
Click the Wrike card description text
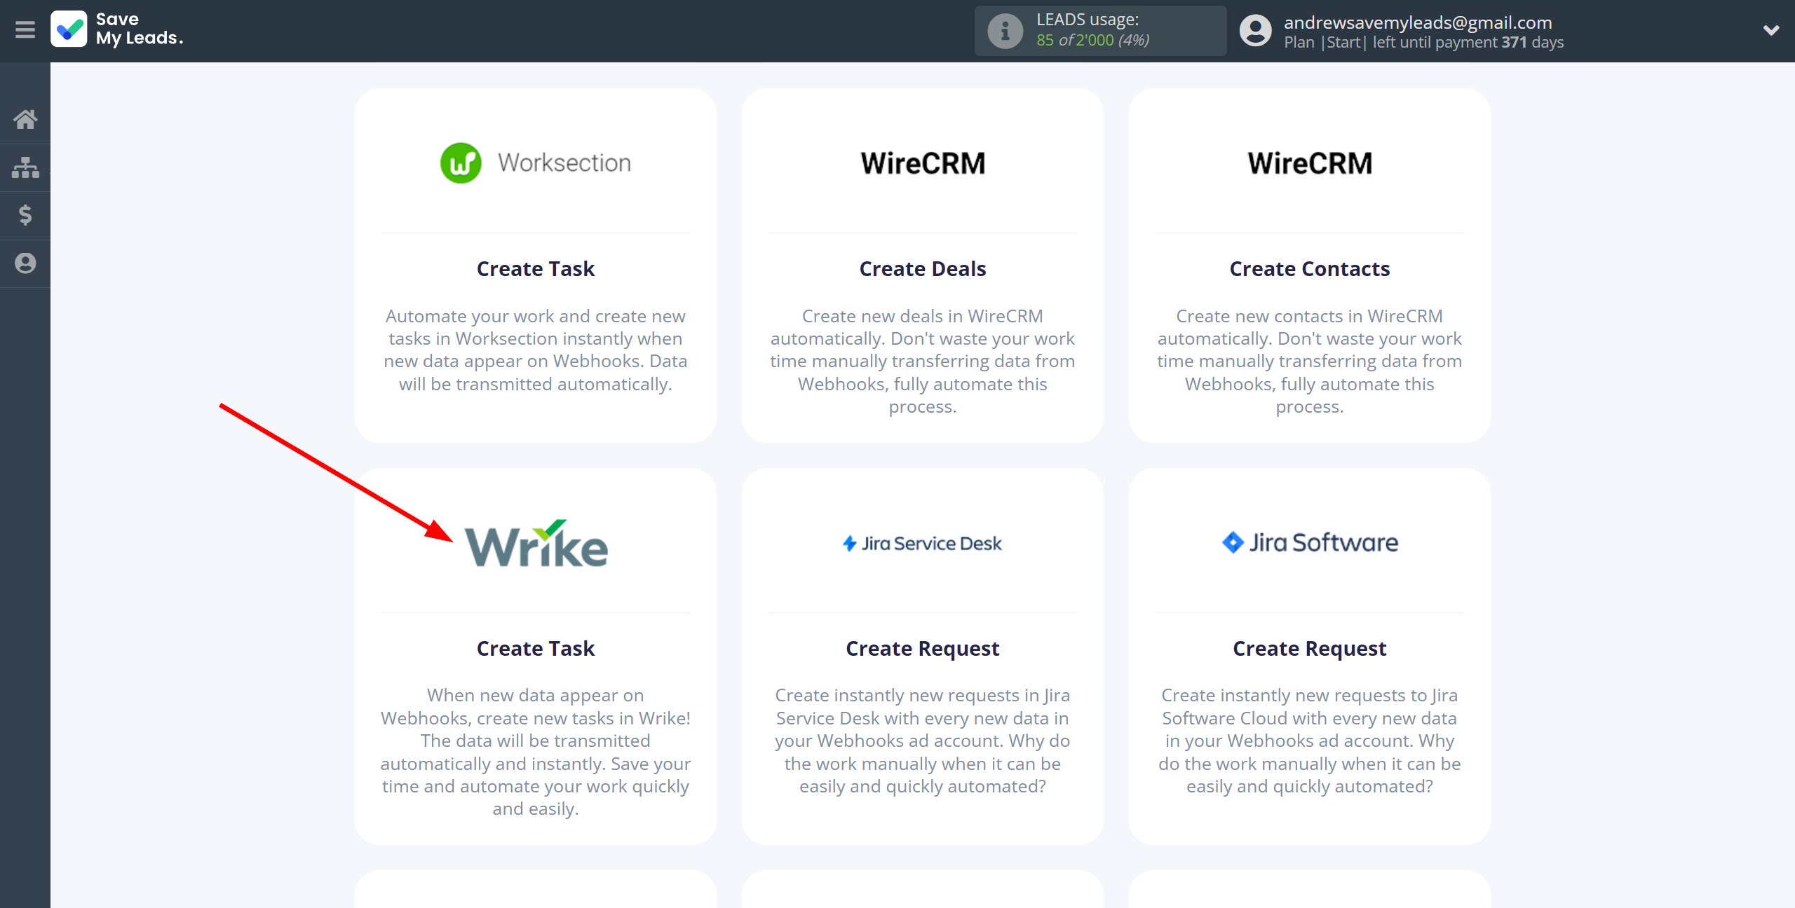coord(536,752)
